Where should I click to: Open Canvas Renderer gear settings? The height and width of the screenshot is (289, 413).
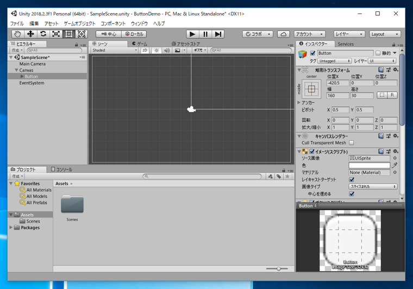[396, 136]
